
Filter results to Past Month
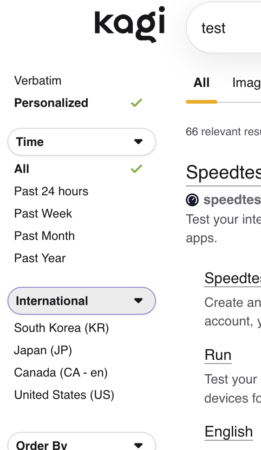(45, 236)
